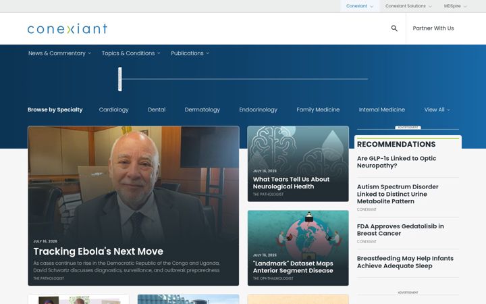Click the Browse by Specialty label
Viewport: 486px width, 304px height.
pyautogui.click(x=55, y=109)
